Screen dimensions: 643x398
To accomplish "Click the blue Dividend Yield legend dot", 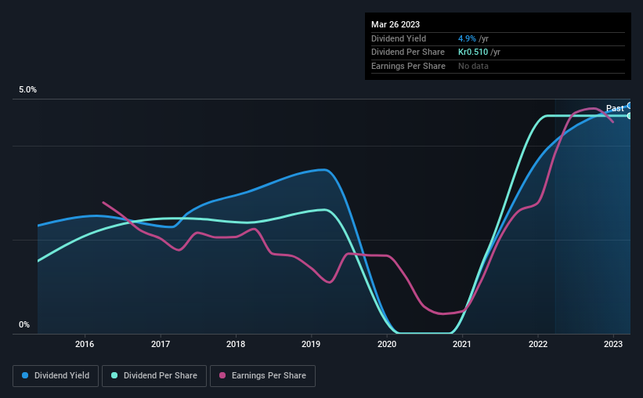I will 25,375.
